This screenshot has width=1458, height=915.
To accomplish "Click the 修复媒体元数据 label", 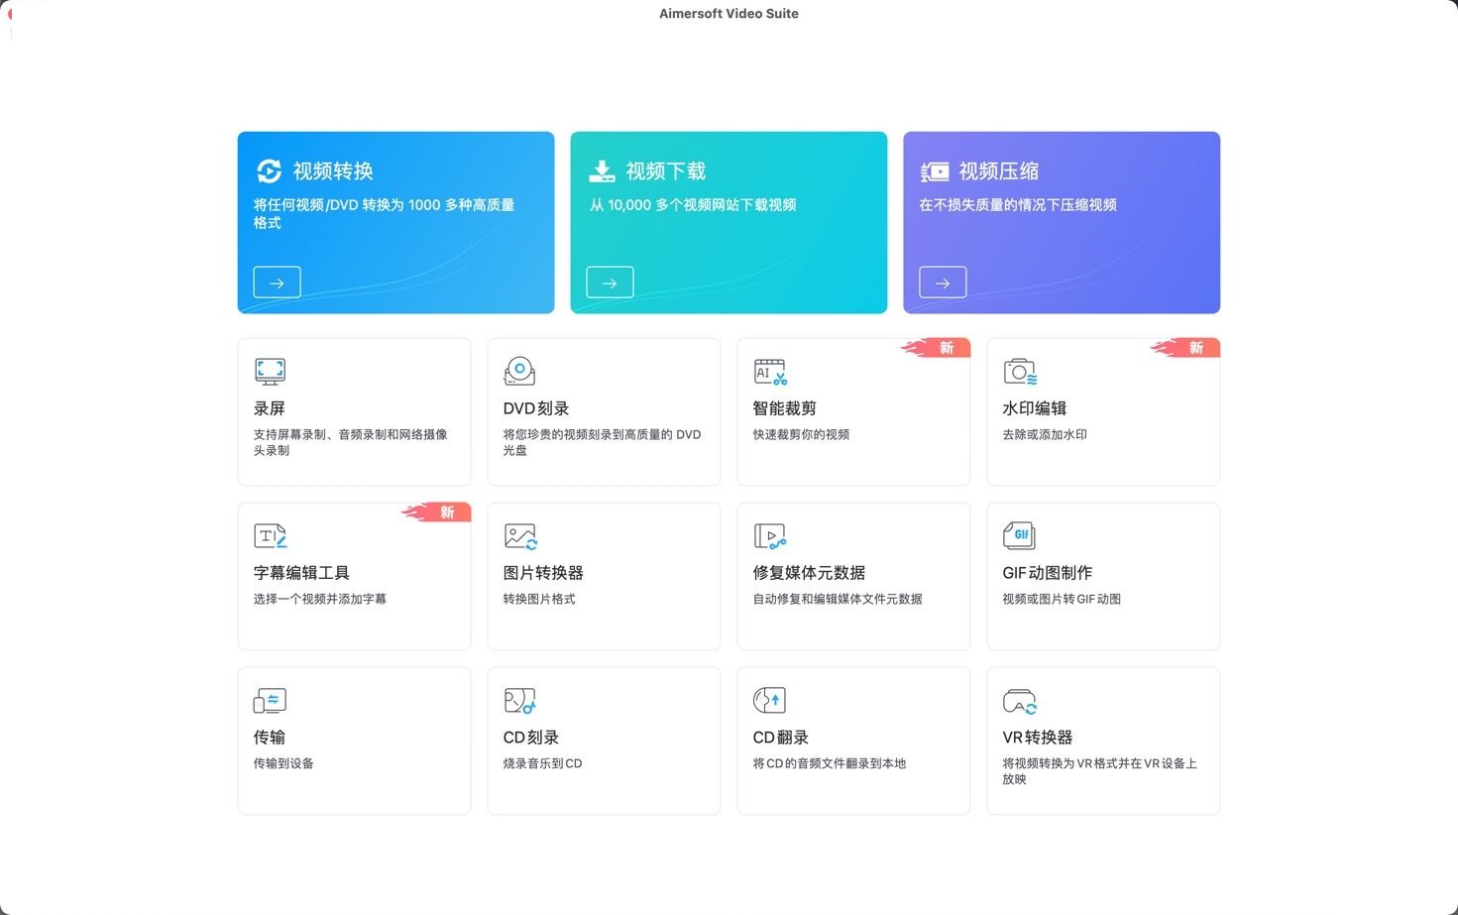I will point(809,573).
